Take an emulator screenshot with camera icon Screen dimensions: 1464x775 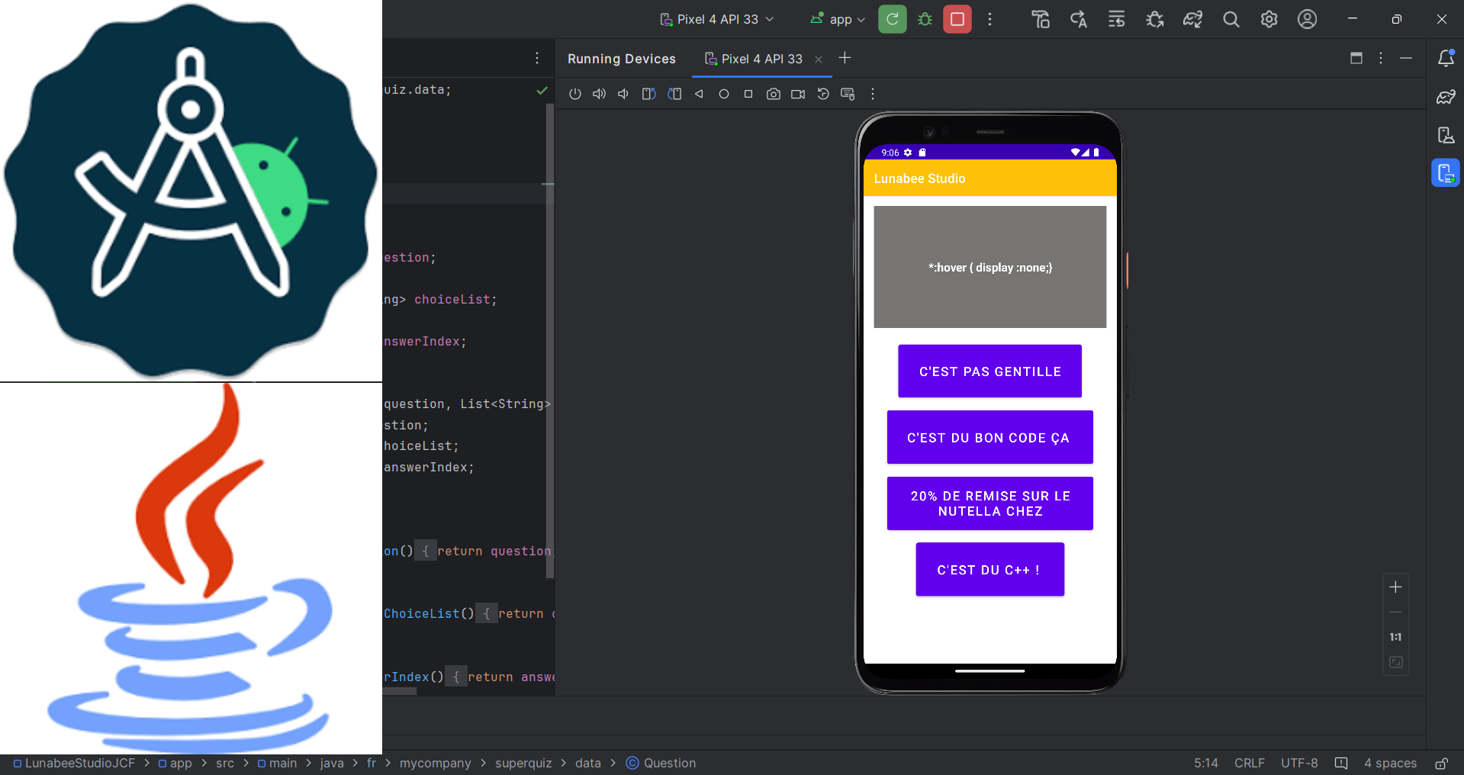click(773, 94)
